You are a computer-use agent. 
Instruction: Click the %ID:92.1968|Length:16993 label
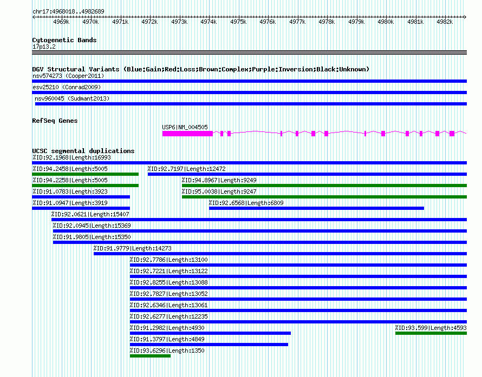tap(71, 157)
